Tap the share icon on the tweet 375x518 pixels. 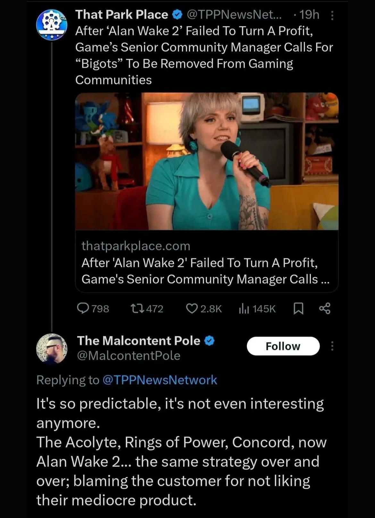[325, 308]
